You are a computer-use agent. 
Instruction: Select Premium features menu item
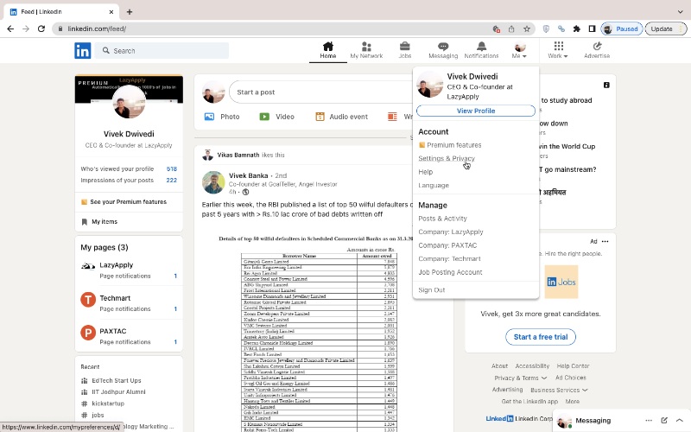450,145
